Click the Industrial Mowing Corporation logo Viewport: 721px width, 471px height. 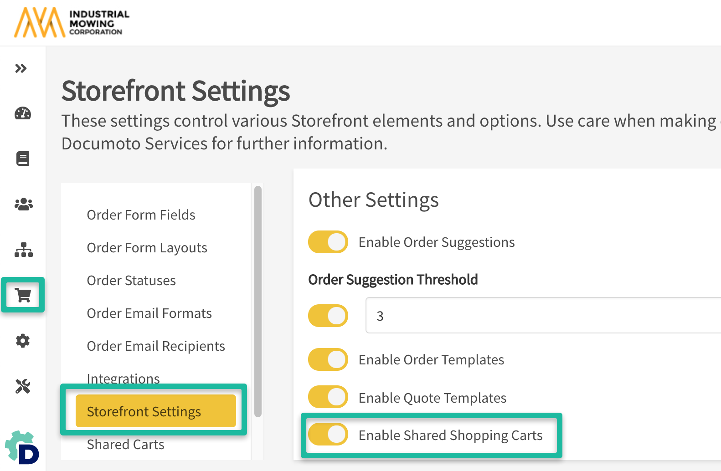click(72, 22)
